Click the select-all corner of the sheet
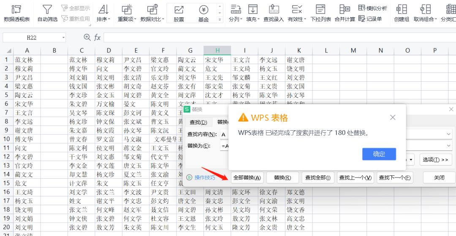Screen dimensions: 456x236 (8, 51)
